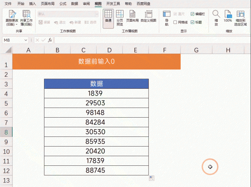Viewport: 251px width, 187px height.
Task: Open the Developer tab
Action: coord(113,4)
